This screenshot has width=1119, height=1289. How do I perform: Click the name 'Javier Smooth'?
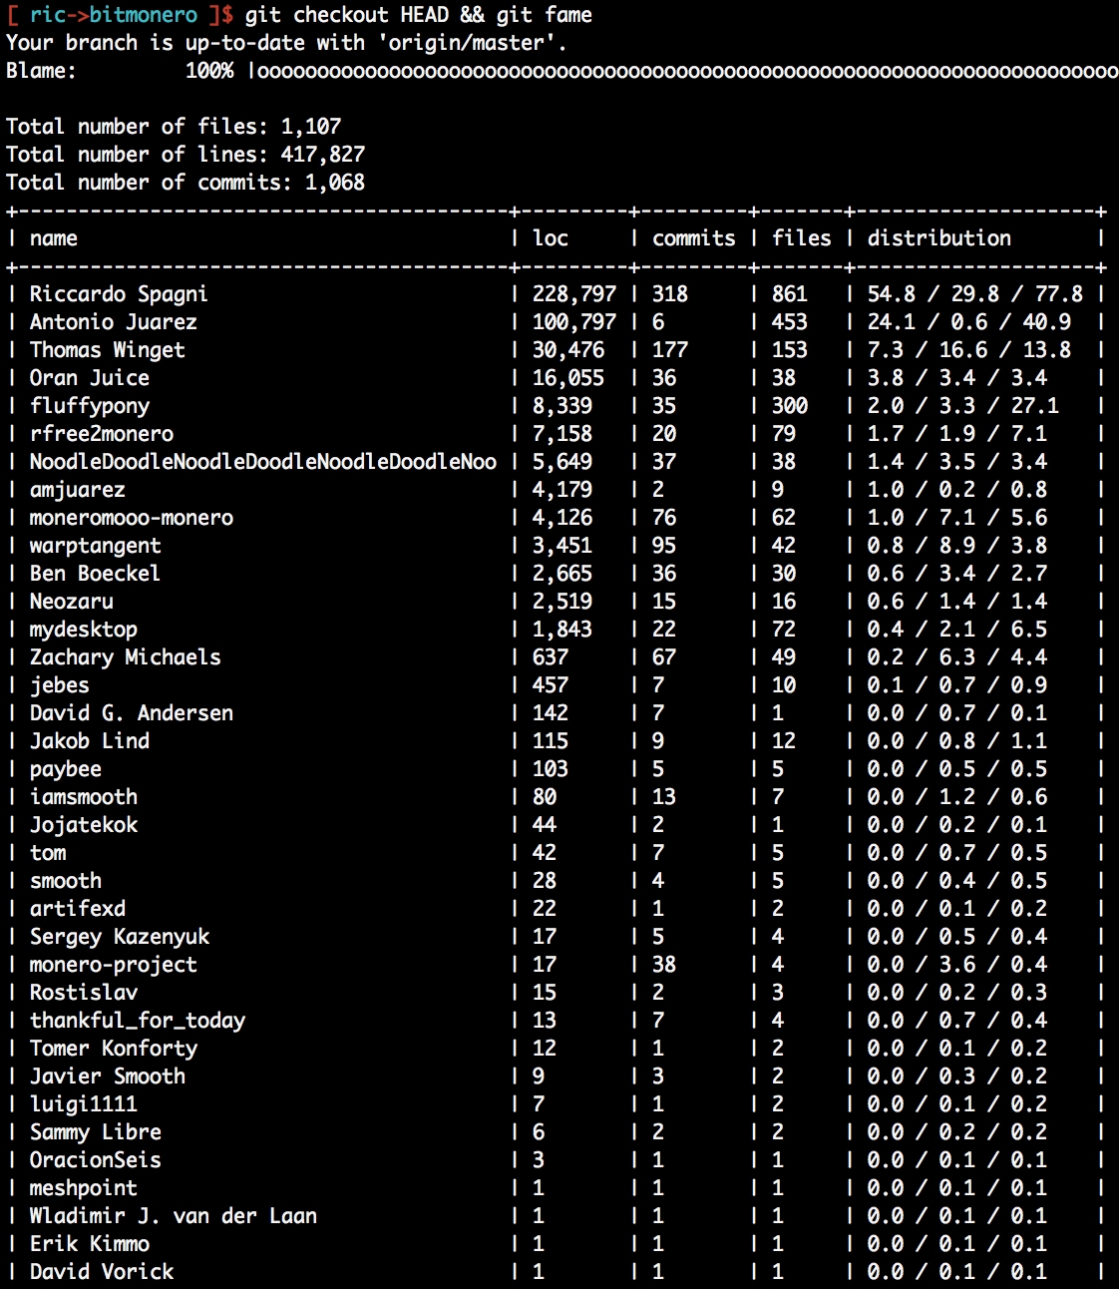point(108,1076)
